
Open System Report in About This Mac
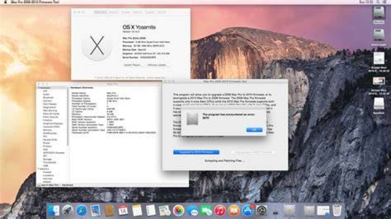(x=133, y=65)
